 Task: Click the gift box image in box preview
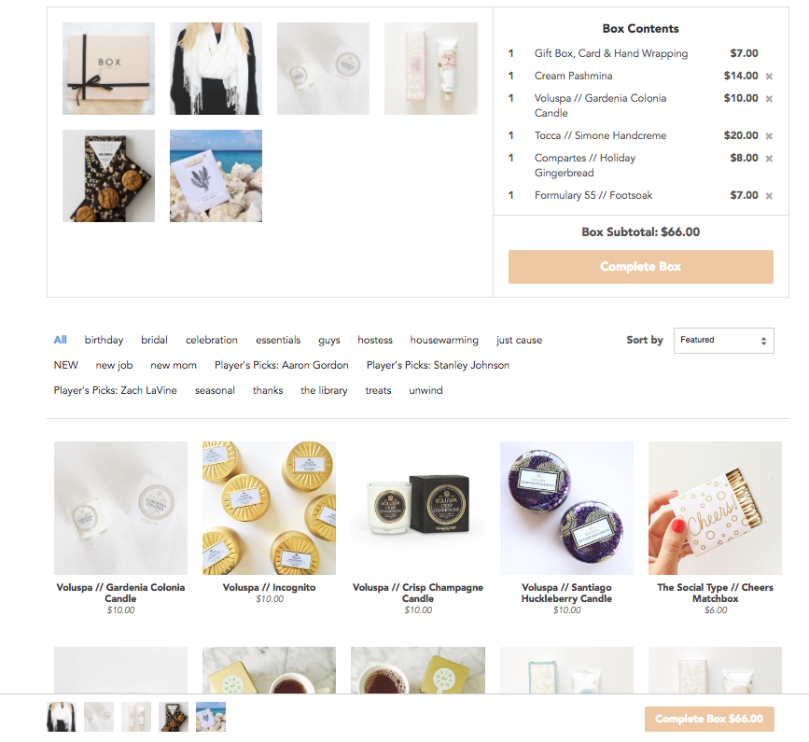[x=108, y=68]
